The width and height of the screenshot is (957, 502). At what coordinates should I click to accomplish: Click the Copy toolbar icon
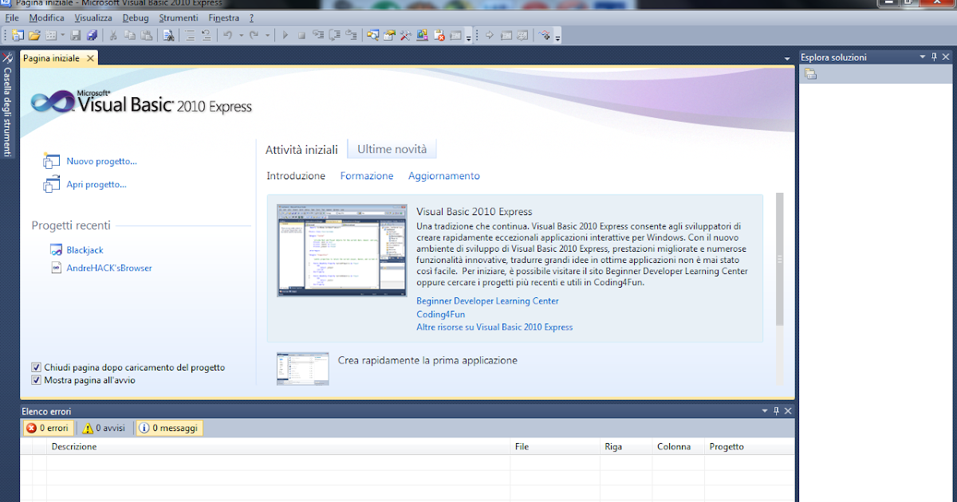tap(129, 35)
